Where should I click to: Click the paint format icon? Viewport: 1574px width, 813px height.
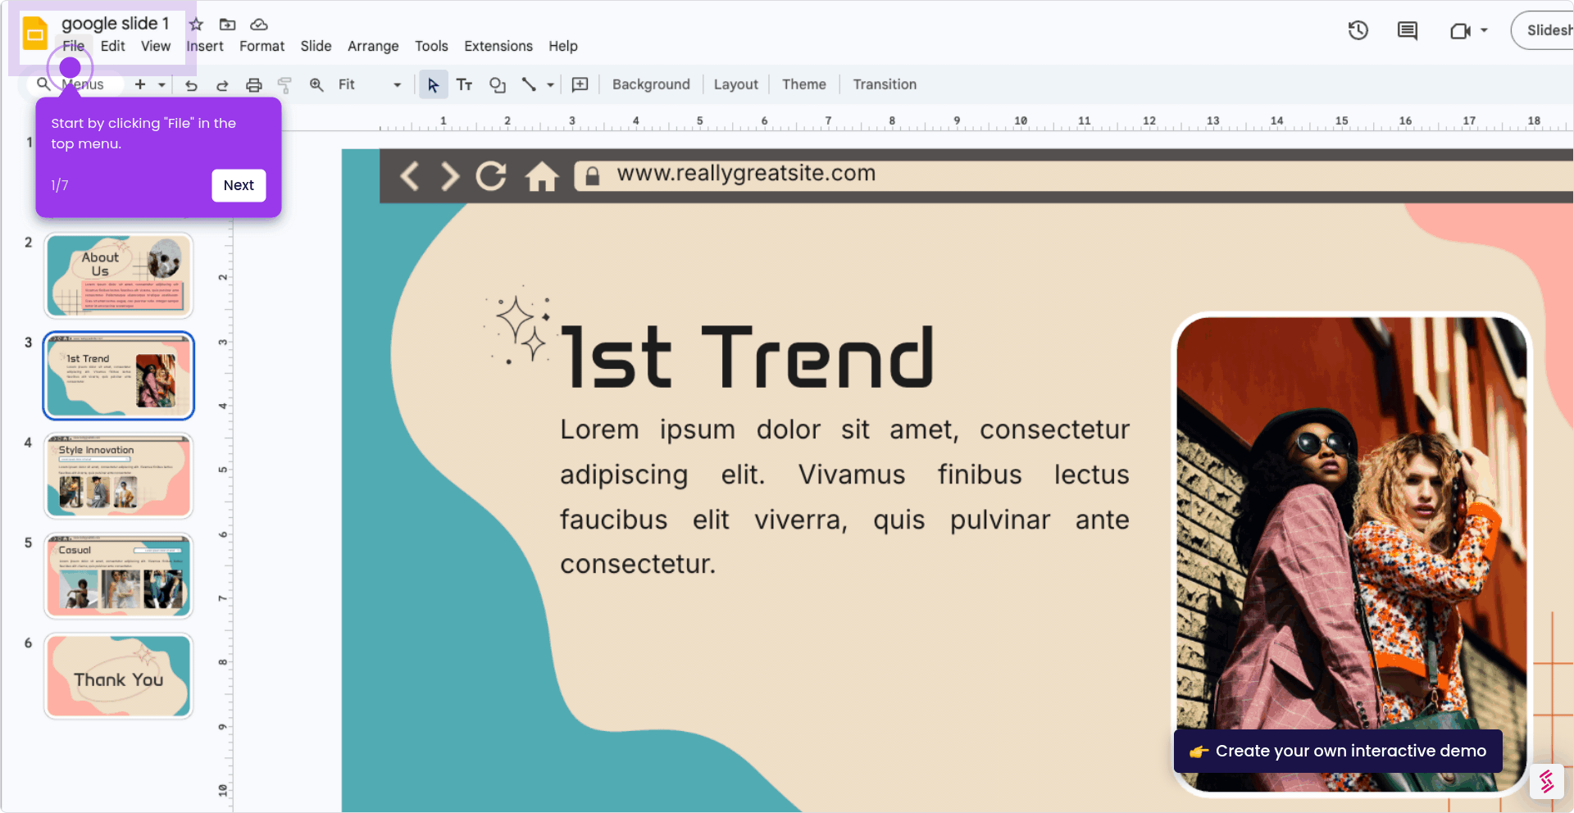tap(284, 85)
